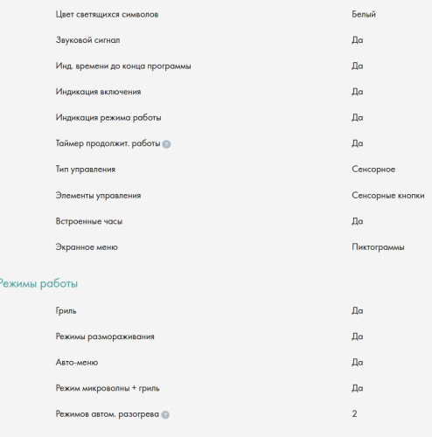Select Режим микроволны + гриль label
This screenshot has height=437, width=432.
(x=108, y=388)
